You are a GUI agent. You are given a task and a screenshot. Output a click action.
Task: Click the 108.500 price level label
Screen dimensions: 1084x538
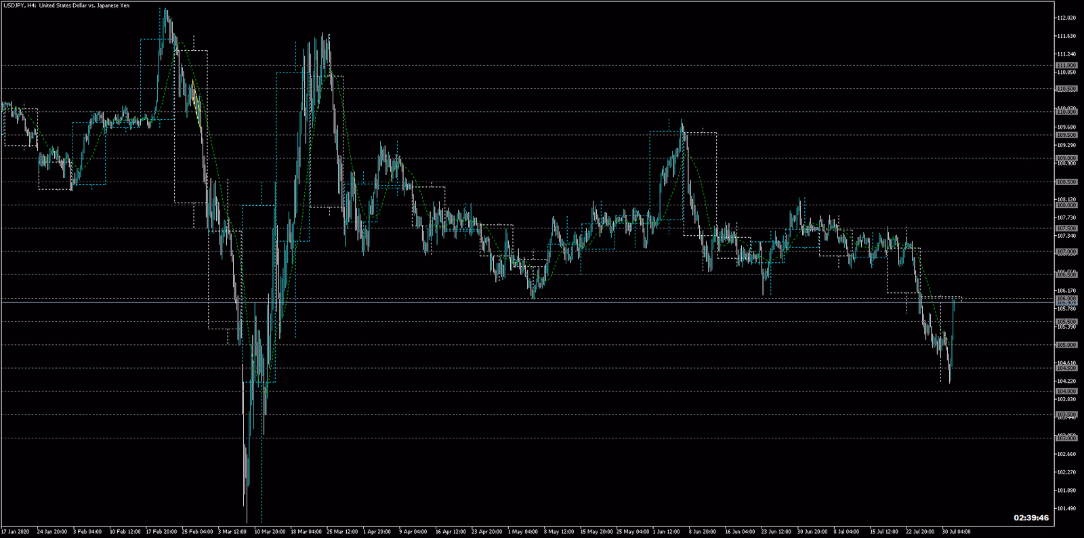point(1066,182)
